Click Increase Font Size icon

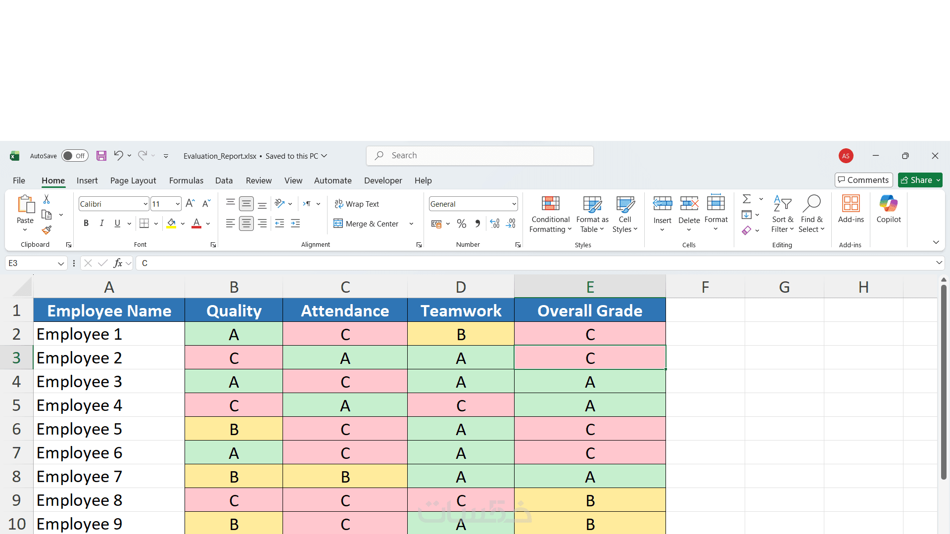pos(190,204)
